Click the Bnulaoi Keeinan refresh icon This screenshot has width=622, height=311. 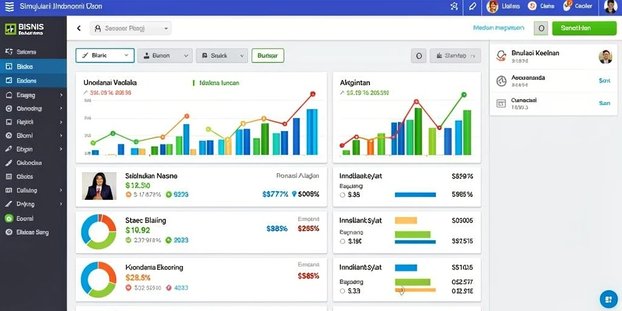501,55
